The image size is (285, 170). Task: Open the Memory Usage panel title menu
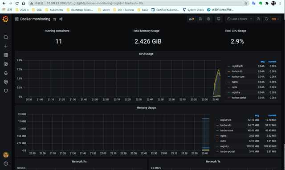click(146, 108)
